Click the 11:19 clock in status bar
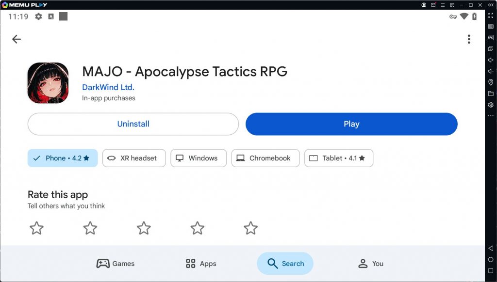Screen dimensions: 497x282 click(18, 16)
